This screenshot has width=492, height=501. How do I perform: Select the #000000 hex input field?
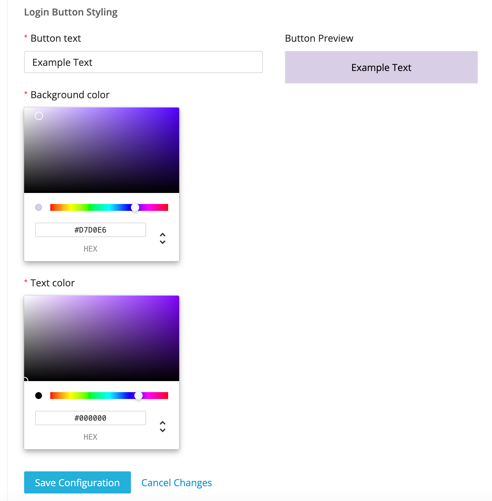tap(91, 418)
